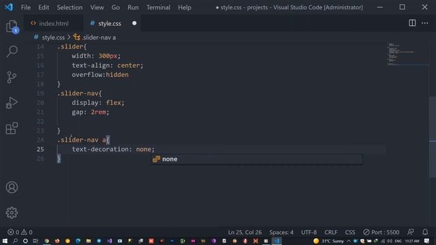Screen dimensions: 436x245
Task: Click Ln 25, Col 26 in status bar
Action: click(245, 232)
